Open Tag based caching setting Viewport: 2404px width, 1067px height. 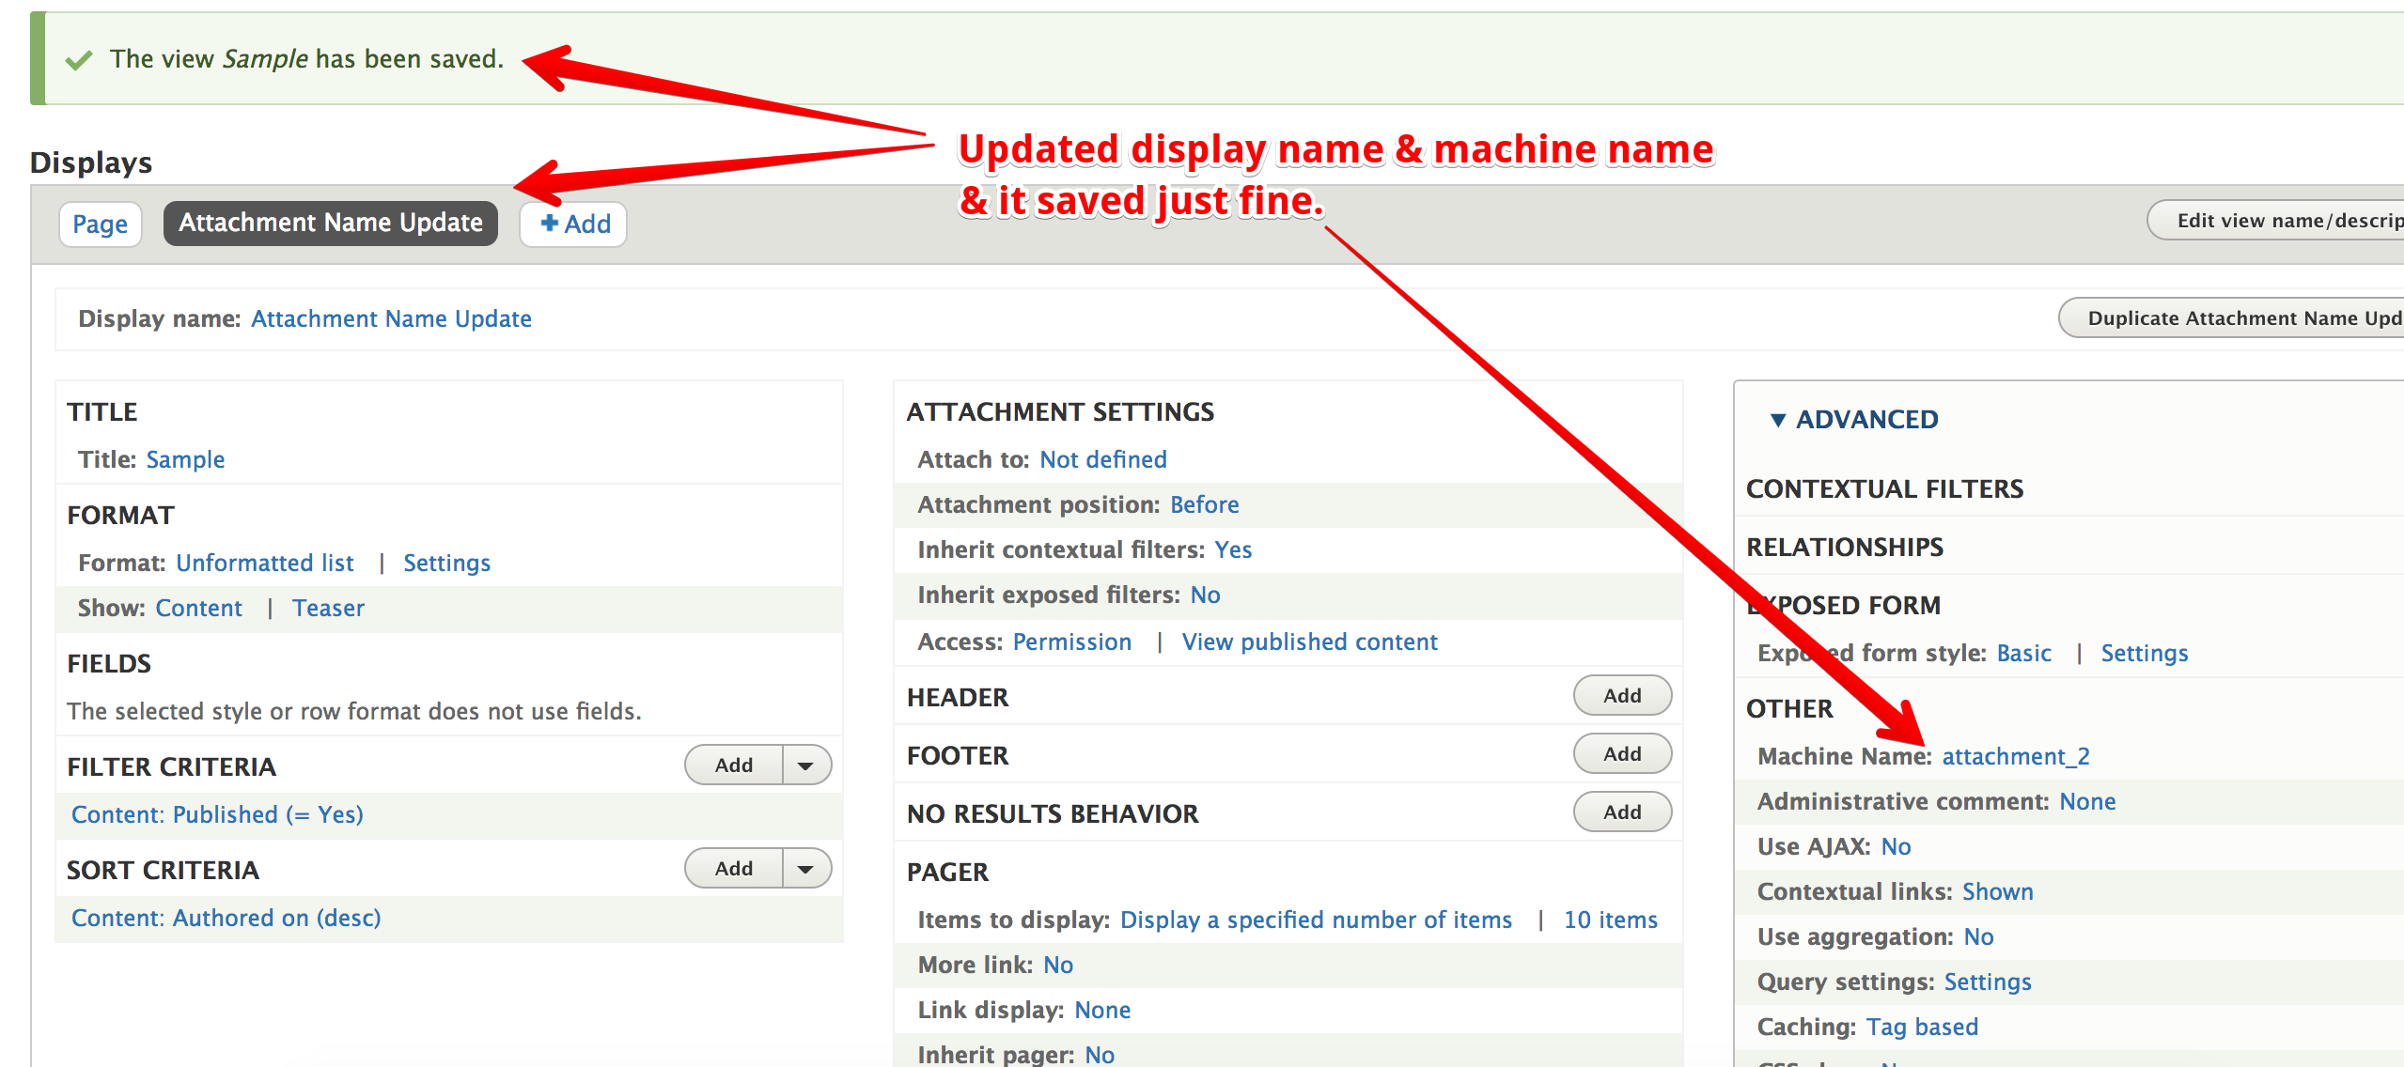pos(1921,1028)
